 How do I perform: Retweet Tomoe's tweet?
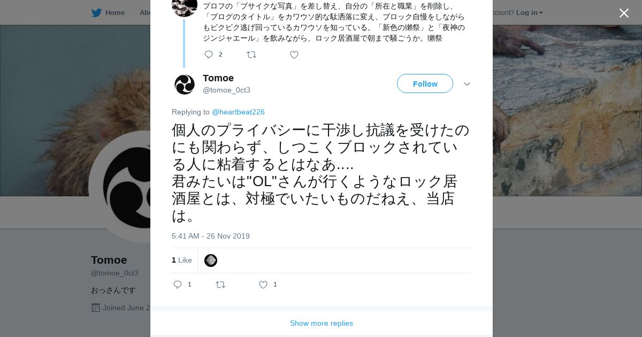pyautogui.click(x=220, y=285)
